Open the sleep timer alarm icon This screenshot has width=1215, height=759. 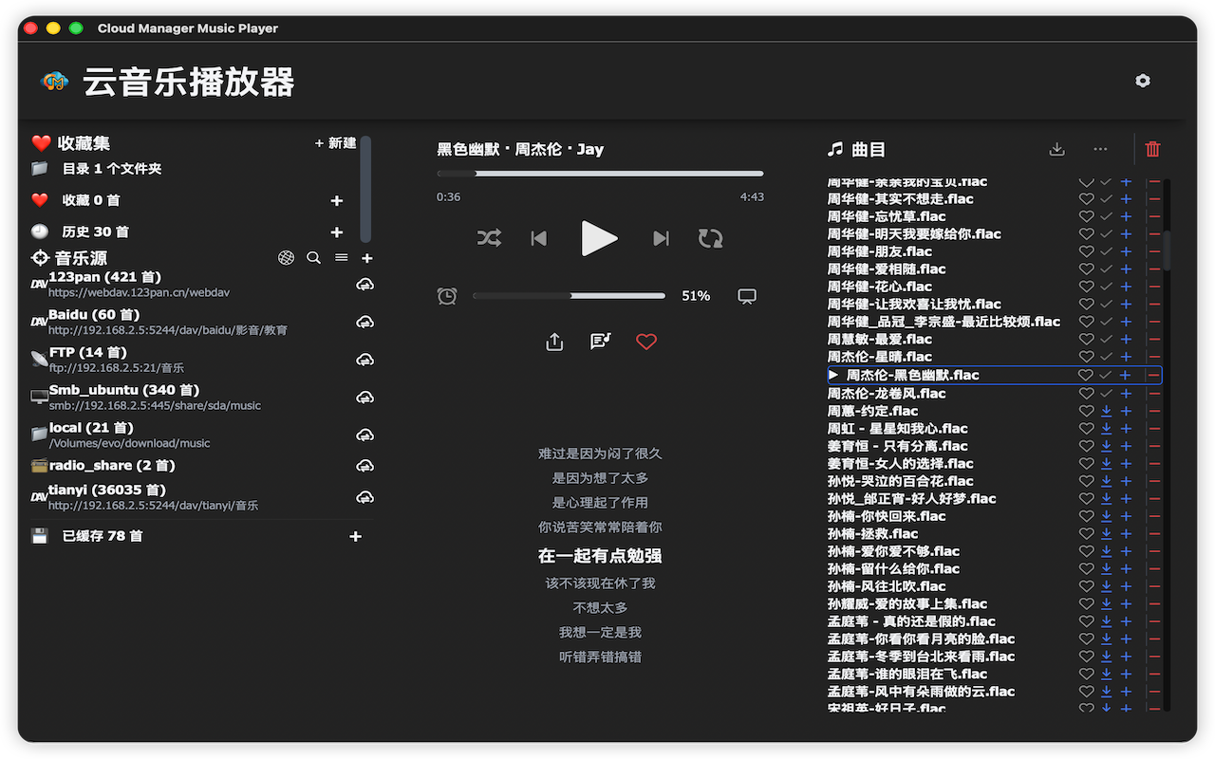coord(447,296)
